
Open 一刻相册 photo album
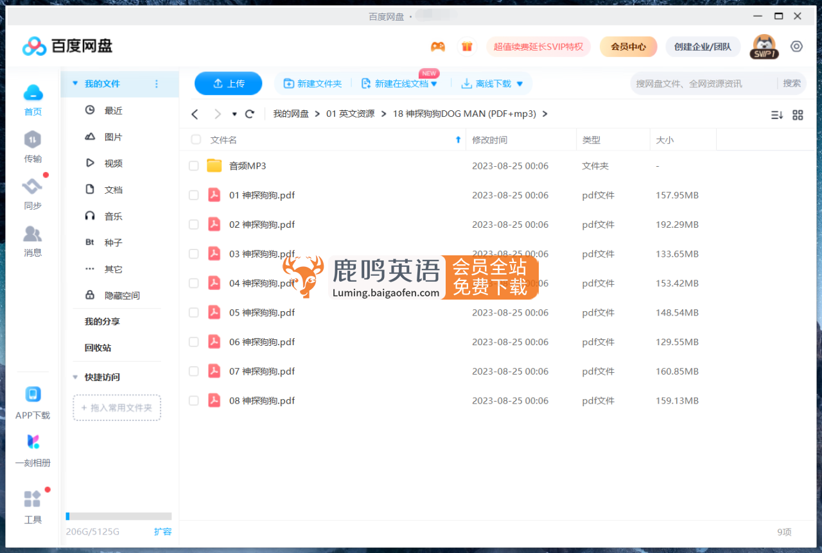[x=33, y=449]
